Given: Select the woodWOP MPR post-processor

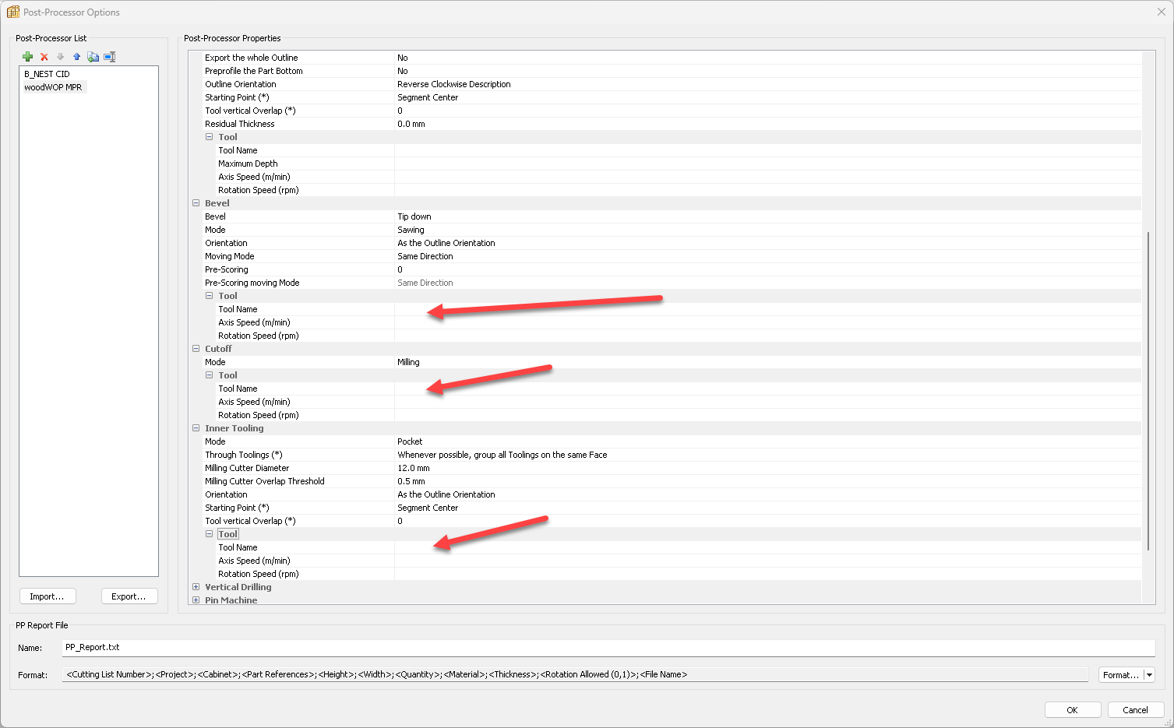Looking at the screenshot, I should pyautogui.click(x=53, y=87).
